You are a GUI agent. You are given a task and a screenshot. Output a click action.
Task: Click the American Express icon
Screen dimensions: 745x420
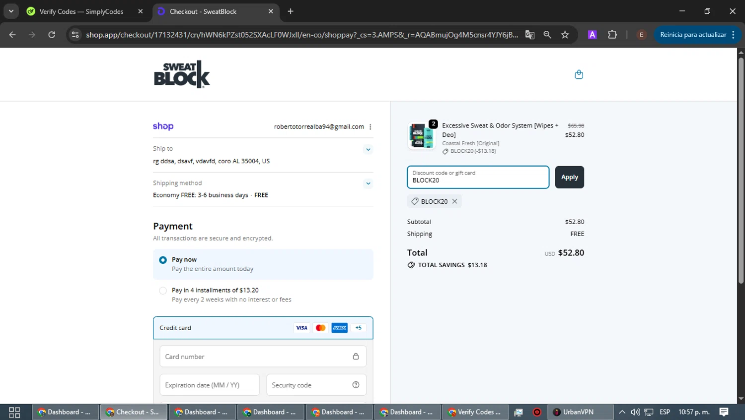[x=340, y=328]
